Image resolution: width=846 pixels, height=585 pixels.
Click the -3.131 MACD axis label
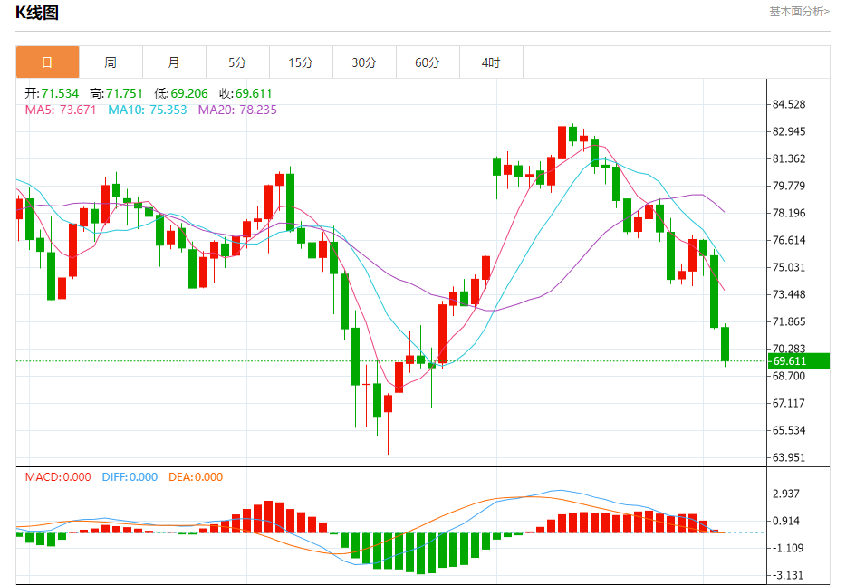786,575
